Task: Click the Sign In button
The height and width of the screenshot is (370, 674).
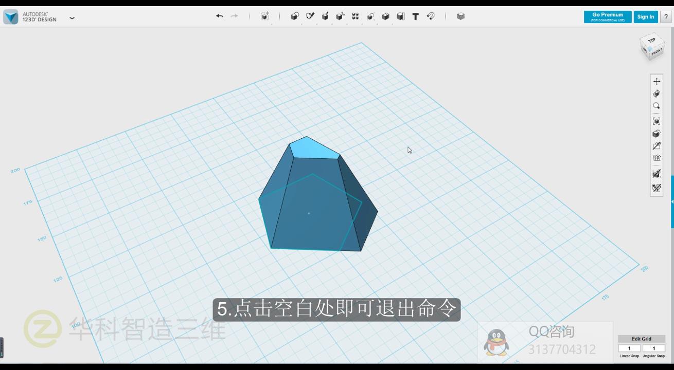Action: click(x=646, y=17)
